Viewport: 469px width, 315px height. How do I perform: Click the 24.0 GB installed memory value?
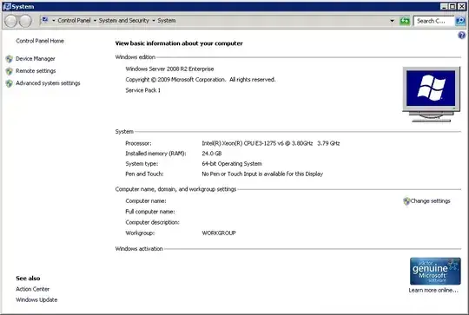(x=212, y=154)
